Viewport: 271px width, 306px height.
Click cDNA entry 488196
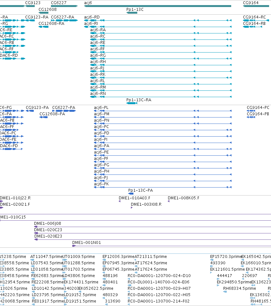coord(110,276)
